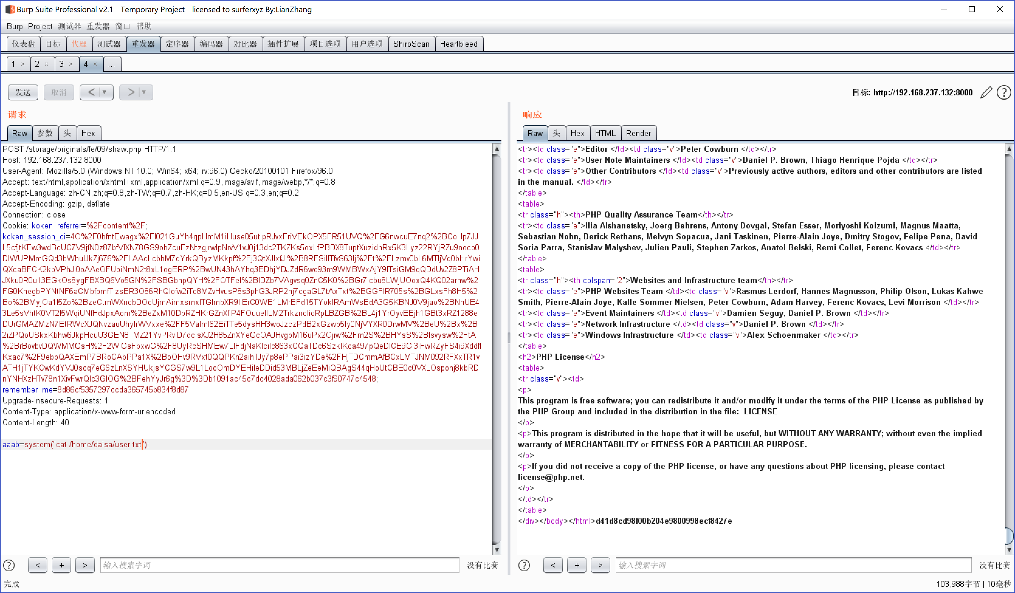The height and width of the screenshot is (593, 1015).
Task: Close Repeater tab 4
Action: 95,64
